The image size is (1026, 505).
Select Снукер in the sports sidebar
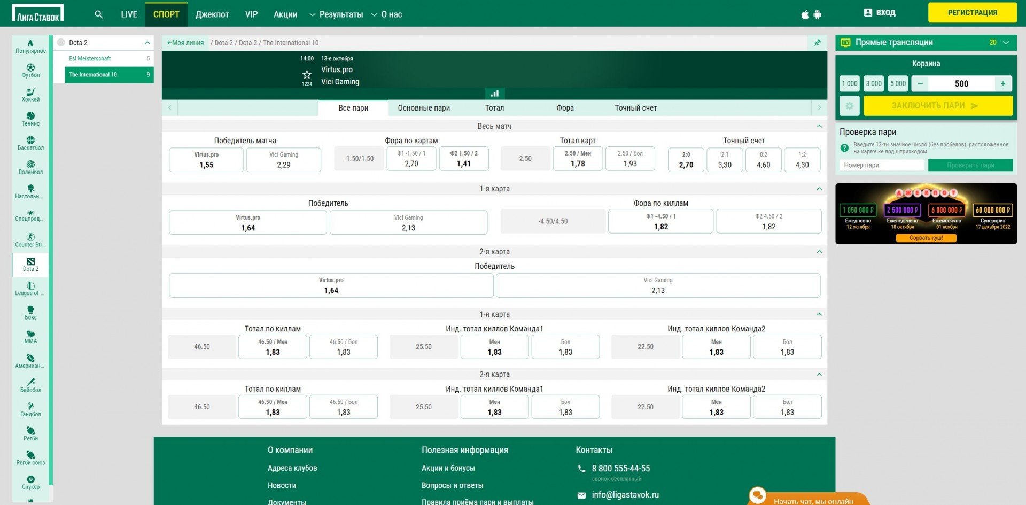30,482
